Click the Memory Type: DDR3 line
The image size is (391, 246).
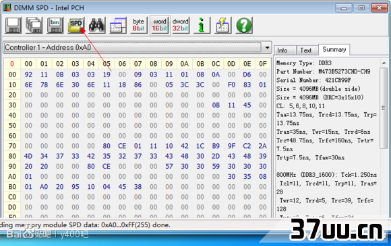click(x=304, y=63)
